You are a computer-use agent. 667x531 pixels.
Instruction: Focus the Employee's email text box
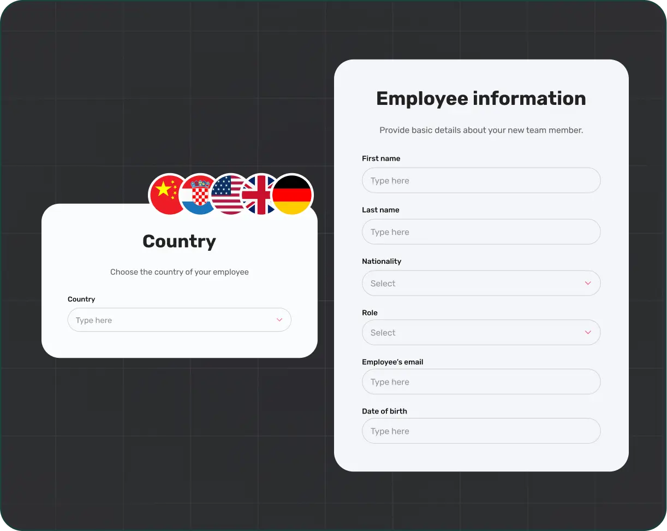tap(481, 381)
